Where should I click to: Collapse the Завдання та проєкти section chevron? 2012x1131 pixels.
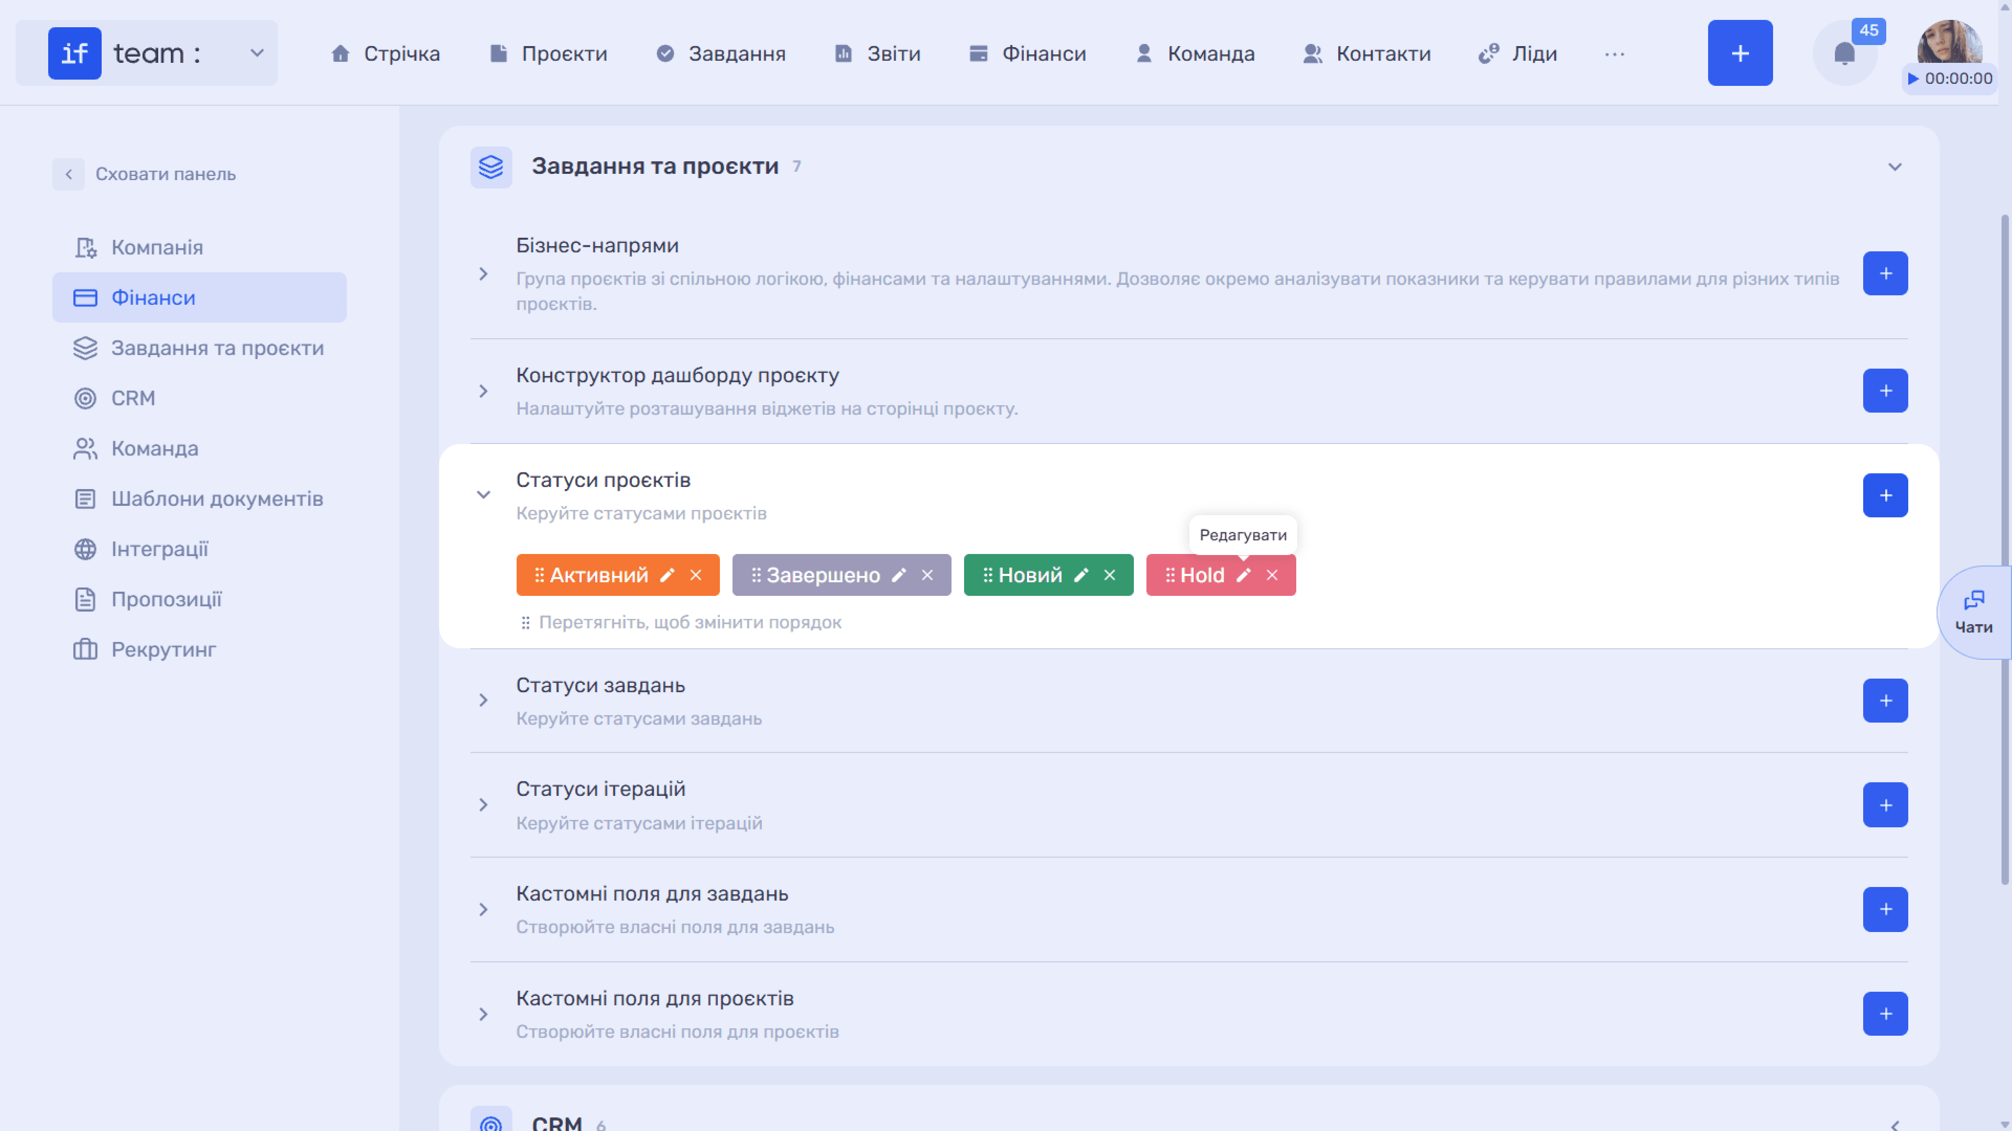[x=1895, y=167]
